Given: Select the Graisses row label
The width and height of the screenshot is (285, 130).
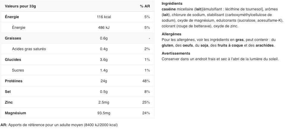Looking at the screenshot, I should point(13,38).
